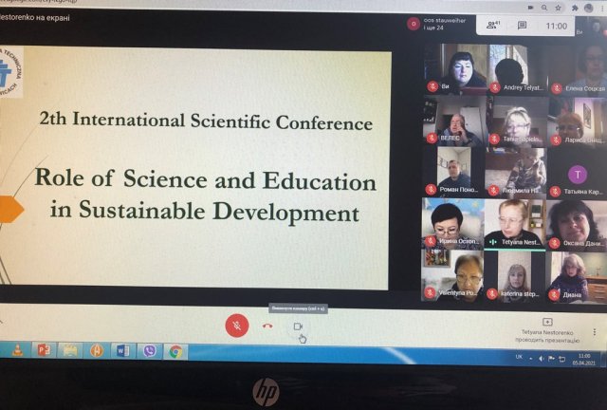Open PowerPoint from the taskbar
The image size is (607, 410).
45,350
